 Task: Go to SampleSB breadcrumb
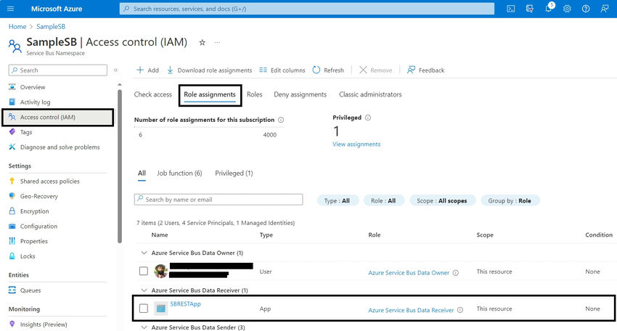51,27
